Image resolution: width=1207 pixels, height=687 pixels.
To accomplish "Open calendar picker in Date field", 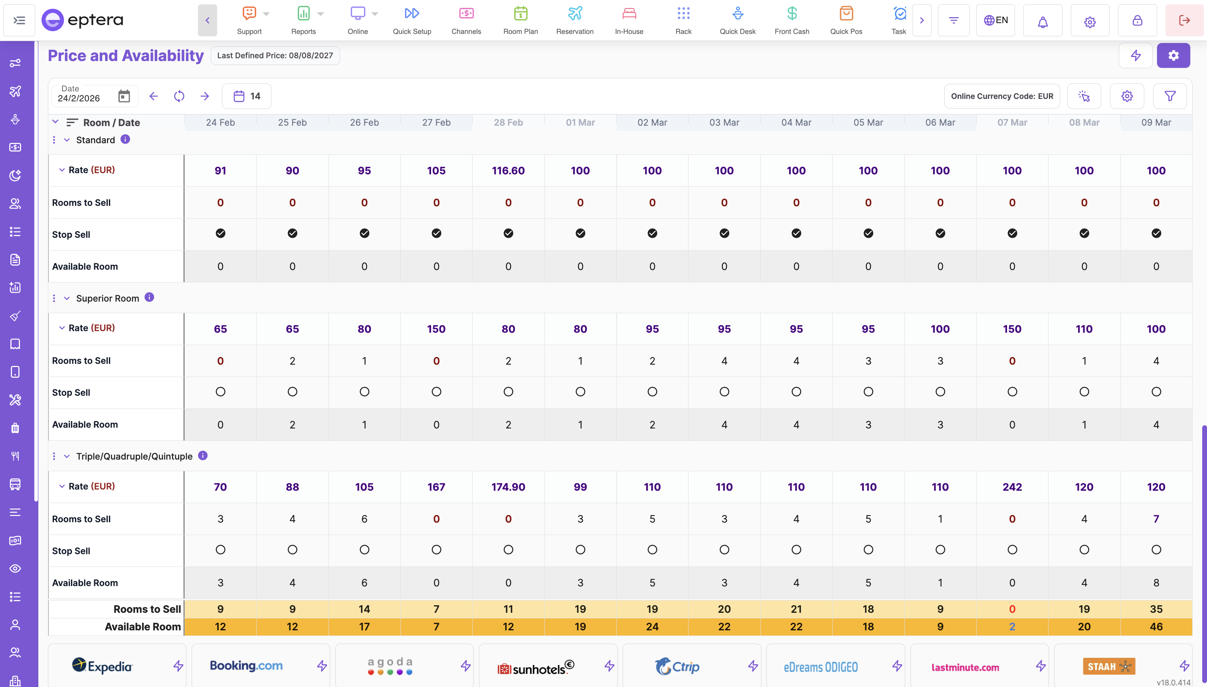I will (x=124, y=96).
